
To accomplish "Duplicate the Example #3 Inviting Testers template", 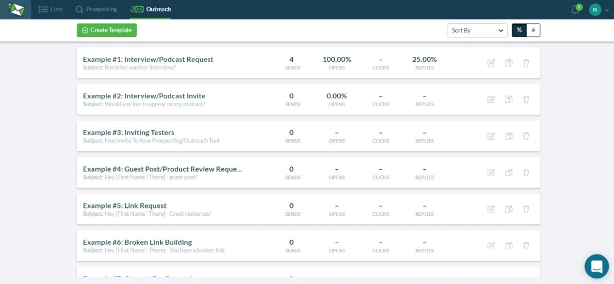I will click(x=509, y=136).
